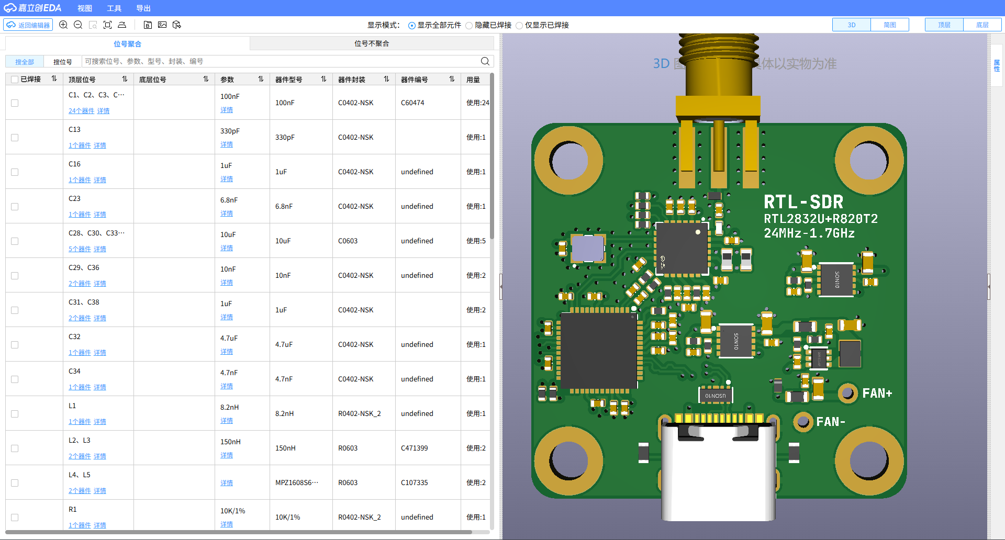Click the export 3D model icon
Viewport: 1005px width, 540px height.
click(x=177, y=25)
